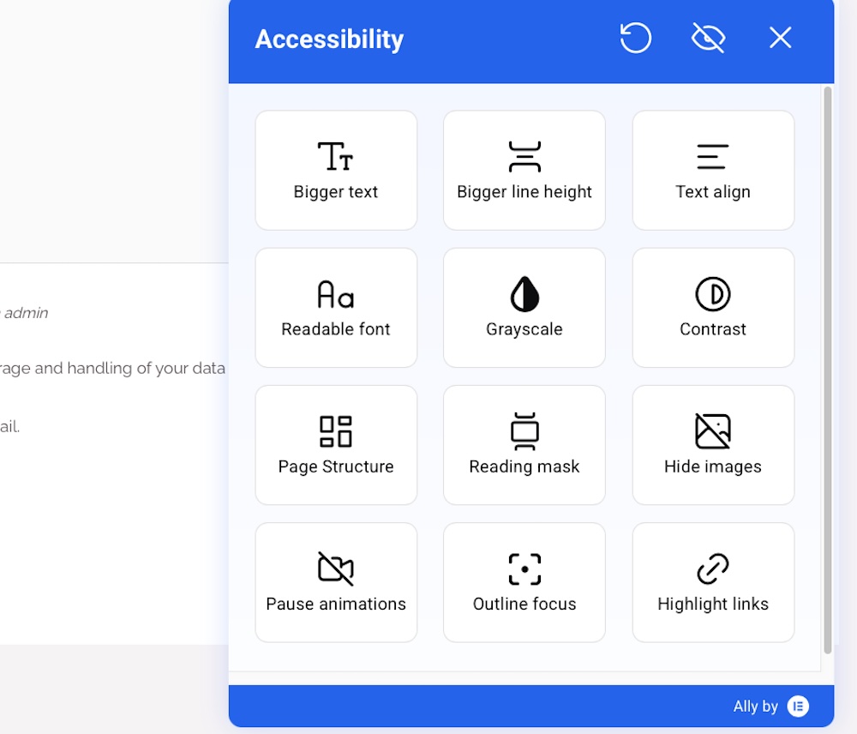Toggle the Contrast setting
The width and height of the screenshot is (857, 734).
coord(712,308)
